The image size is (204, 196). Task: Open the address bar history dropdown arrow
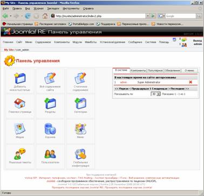(148, 16)
